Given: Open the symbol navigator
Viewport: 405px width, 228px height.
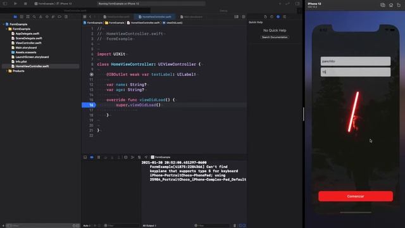Looking at the screenshot, I should tap(28, 17).
